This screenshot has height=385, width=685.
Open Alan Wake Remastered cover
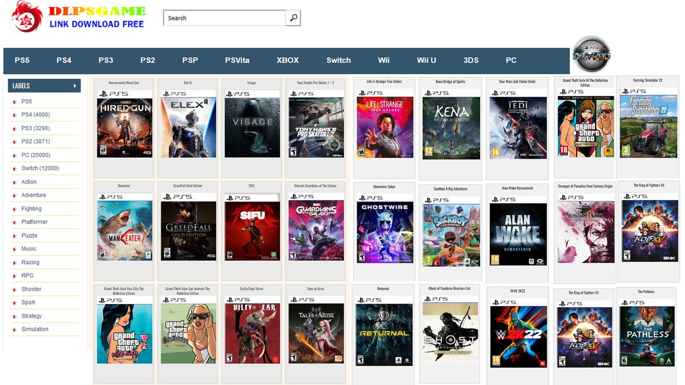click(x=518, y=230)
